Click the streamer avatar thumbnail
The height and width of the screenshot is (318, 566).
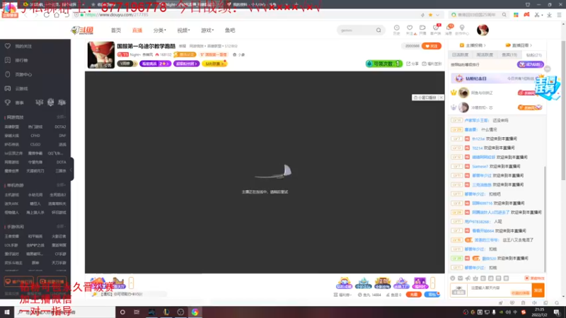click(x=101, y=55)
